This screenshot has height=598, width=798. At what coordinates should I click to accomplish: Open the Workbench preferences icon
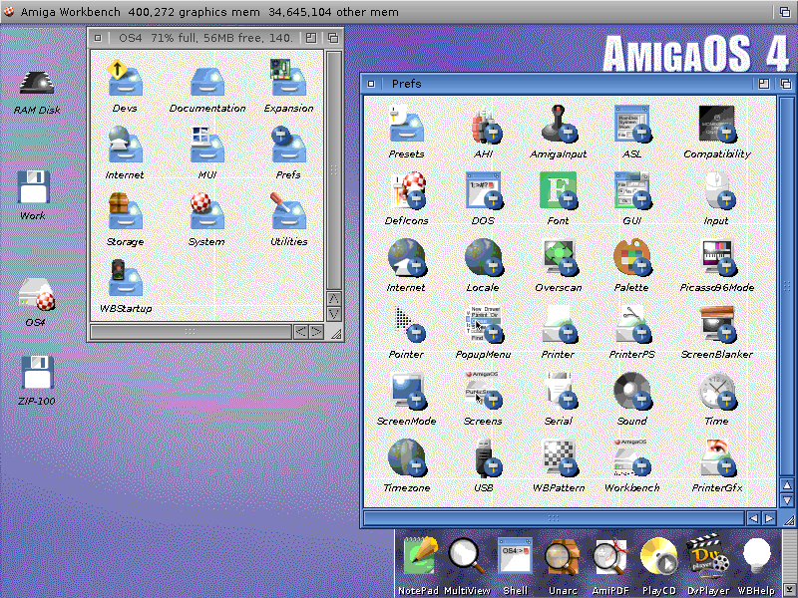point(631,457)
